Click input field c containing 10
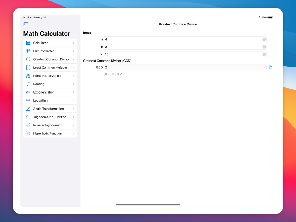Image resolution: width=296 pixels, height=222 pixels. 185,54
